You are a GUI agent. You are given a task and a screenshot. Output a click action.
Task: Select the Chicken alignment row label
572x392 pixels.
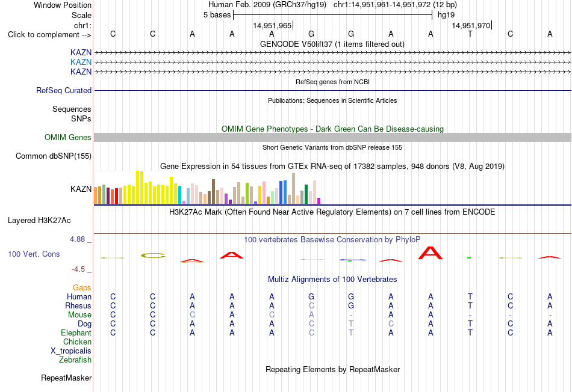77,341
